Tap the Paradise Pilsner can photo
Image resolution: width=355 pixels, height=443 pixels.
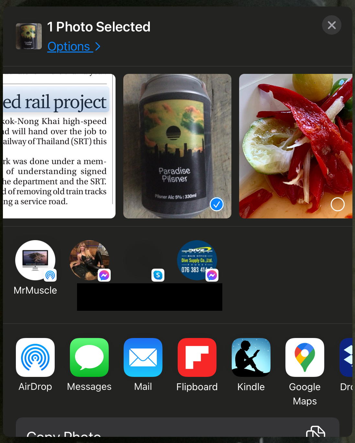(177, 146)
